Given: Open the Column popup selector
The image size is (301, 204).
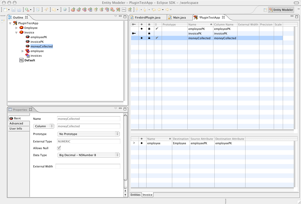Looking at the screenshot, I should 44,126.
